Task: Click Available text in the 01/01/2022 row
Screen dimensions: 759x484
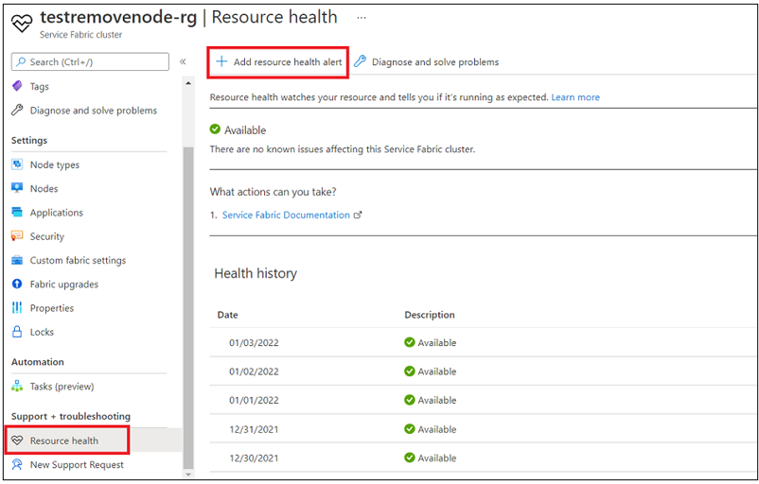Action: click(436, 401)
